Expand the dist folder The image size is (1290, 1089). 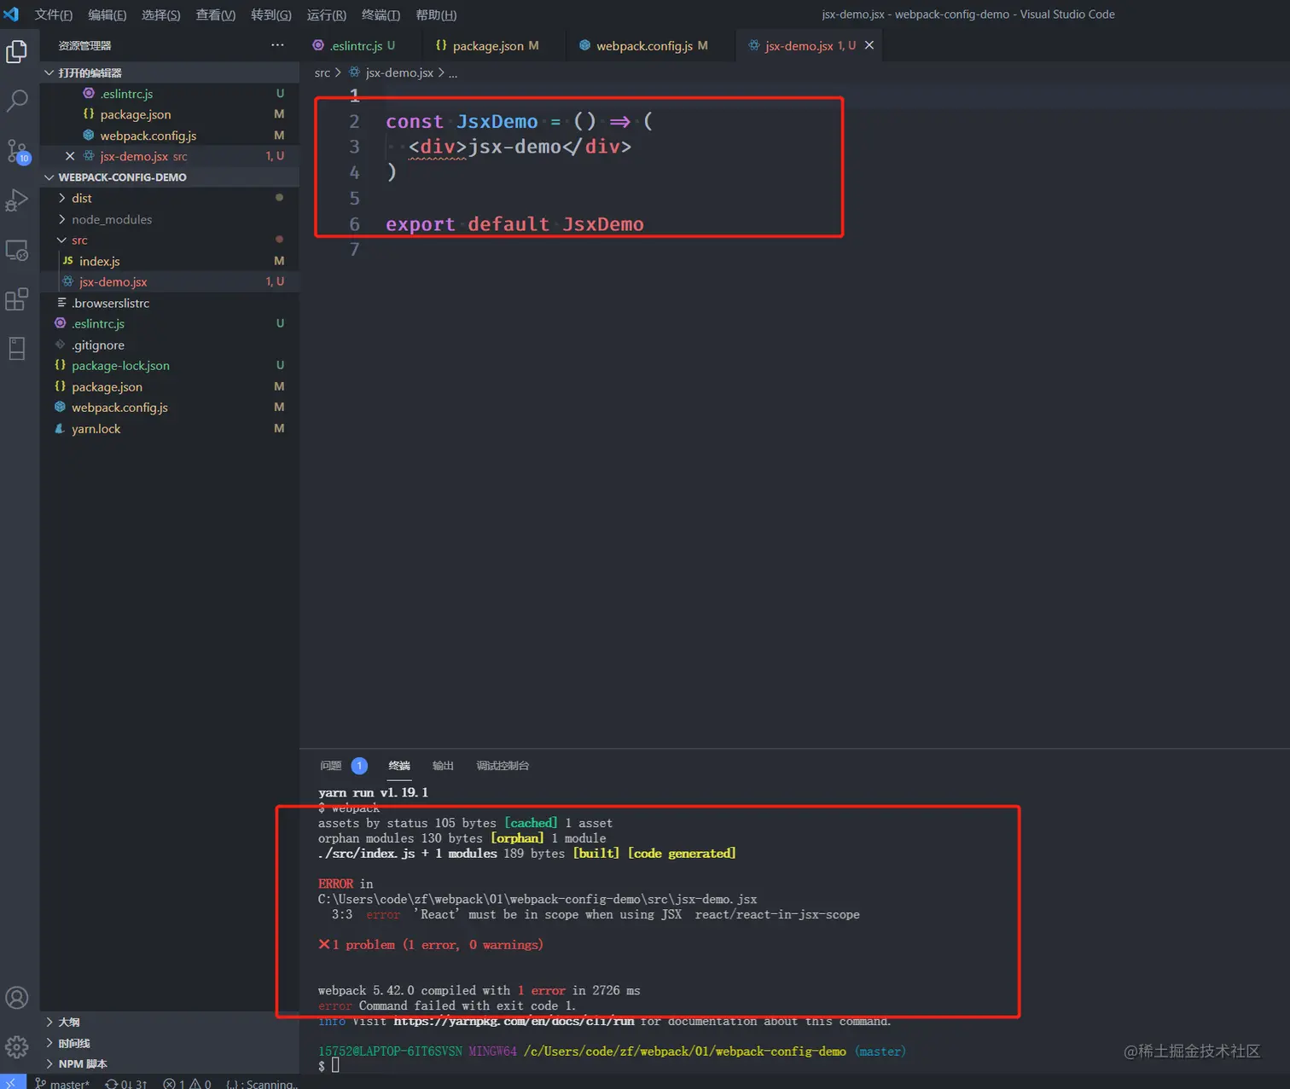coord(170,198)
